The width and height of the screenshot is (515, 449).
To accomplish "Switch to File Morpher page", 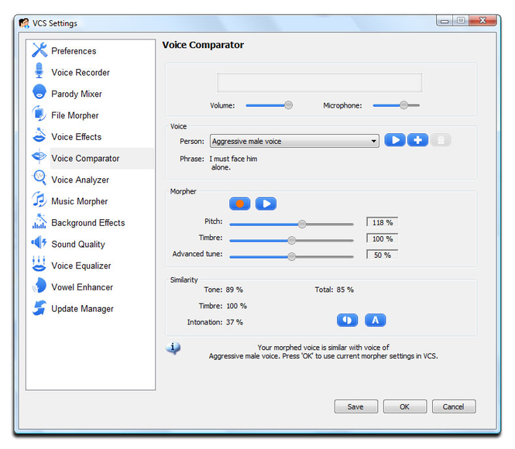I will (75, 115).
